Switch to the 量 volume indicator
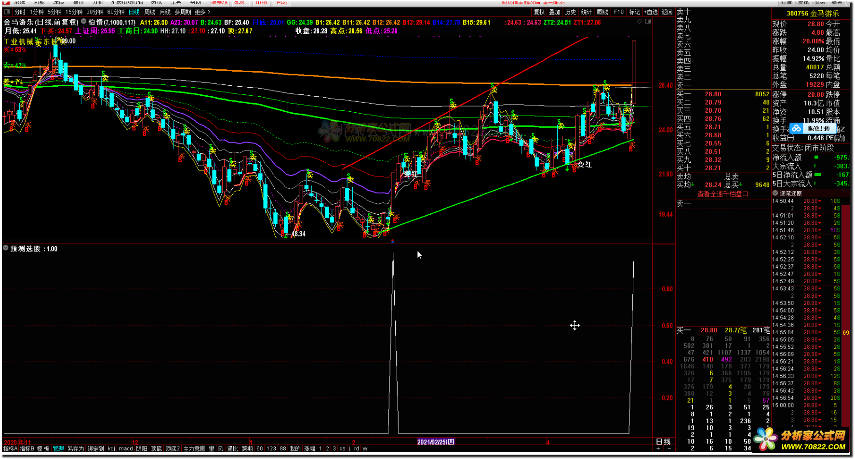855x459 pixels. (212, 448)
